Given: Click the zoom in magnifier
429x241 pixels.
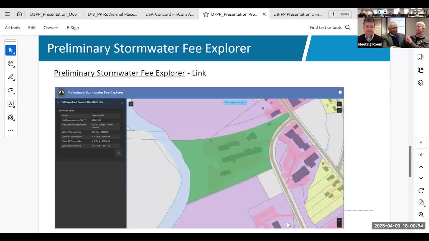Looking at the screenshot, I should [x=421, y=215].
